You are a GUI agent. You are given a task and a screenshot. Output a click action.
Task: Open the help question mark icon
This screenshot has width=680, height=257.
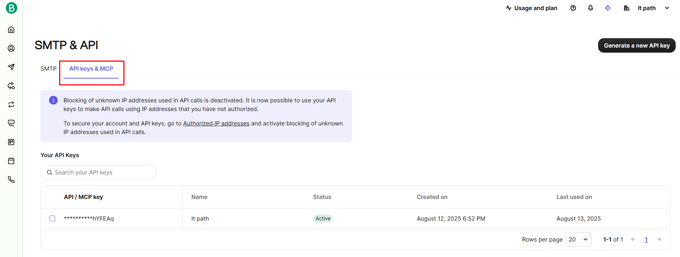click(x=573, y=8)
